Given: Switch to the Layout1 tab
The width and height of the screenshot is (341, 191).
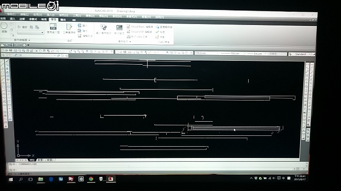Looking at the screenshot, I should pos(41,160).
